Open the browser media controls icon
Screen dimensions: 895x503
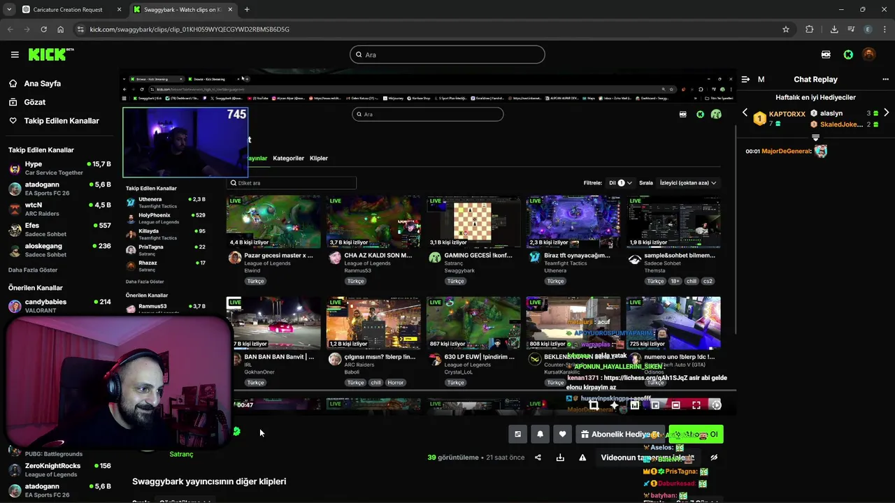[x=851, y=29]
